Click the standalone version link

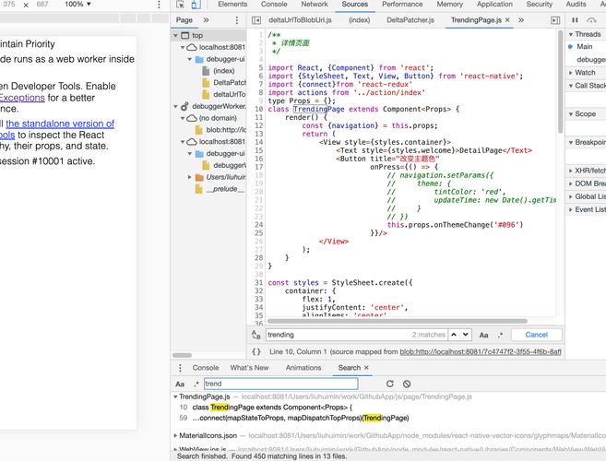60,124
